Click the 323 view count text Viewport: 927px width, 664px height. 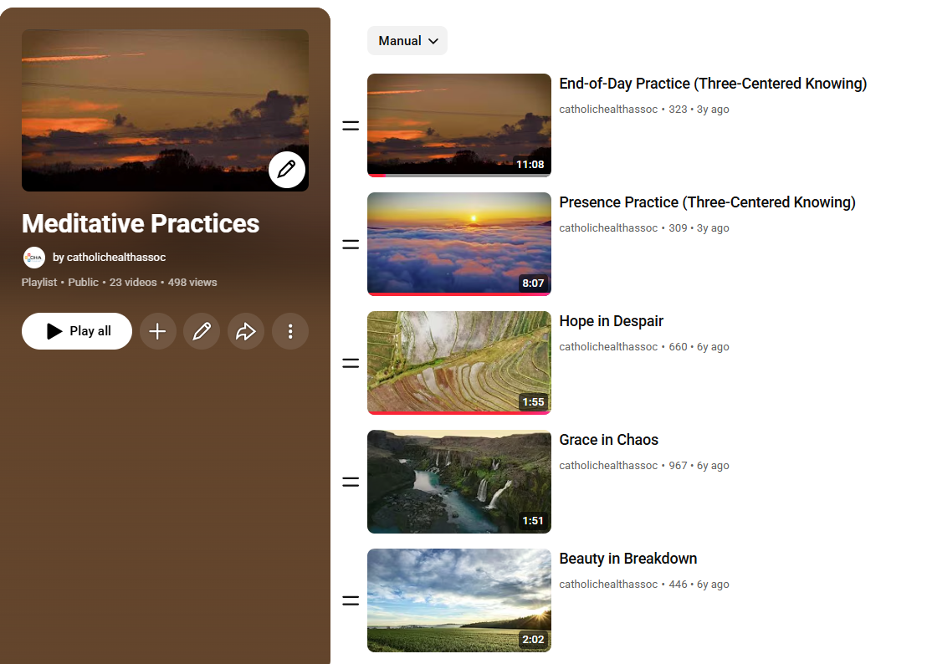pos(679,110)
